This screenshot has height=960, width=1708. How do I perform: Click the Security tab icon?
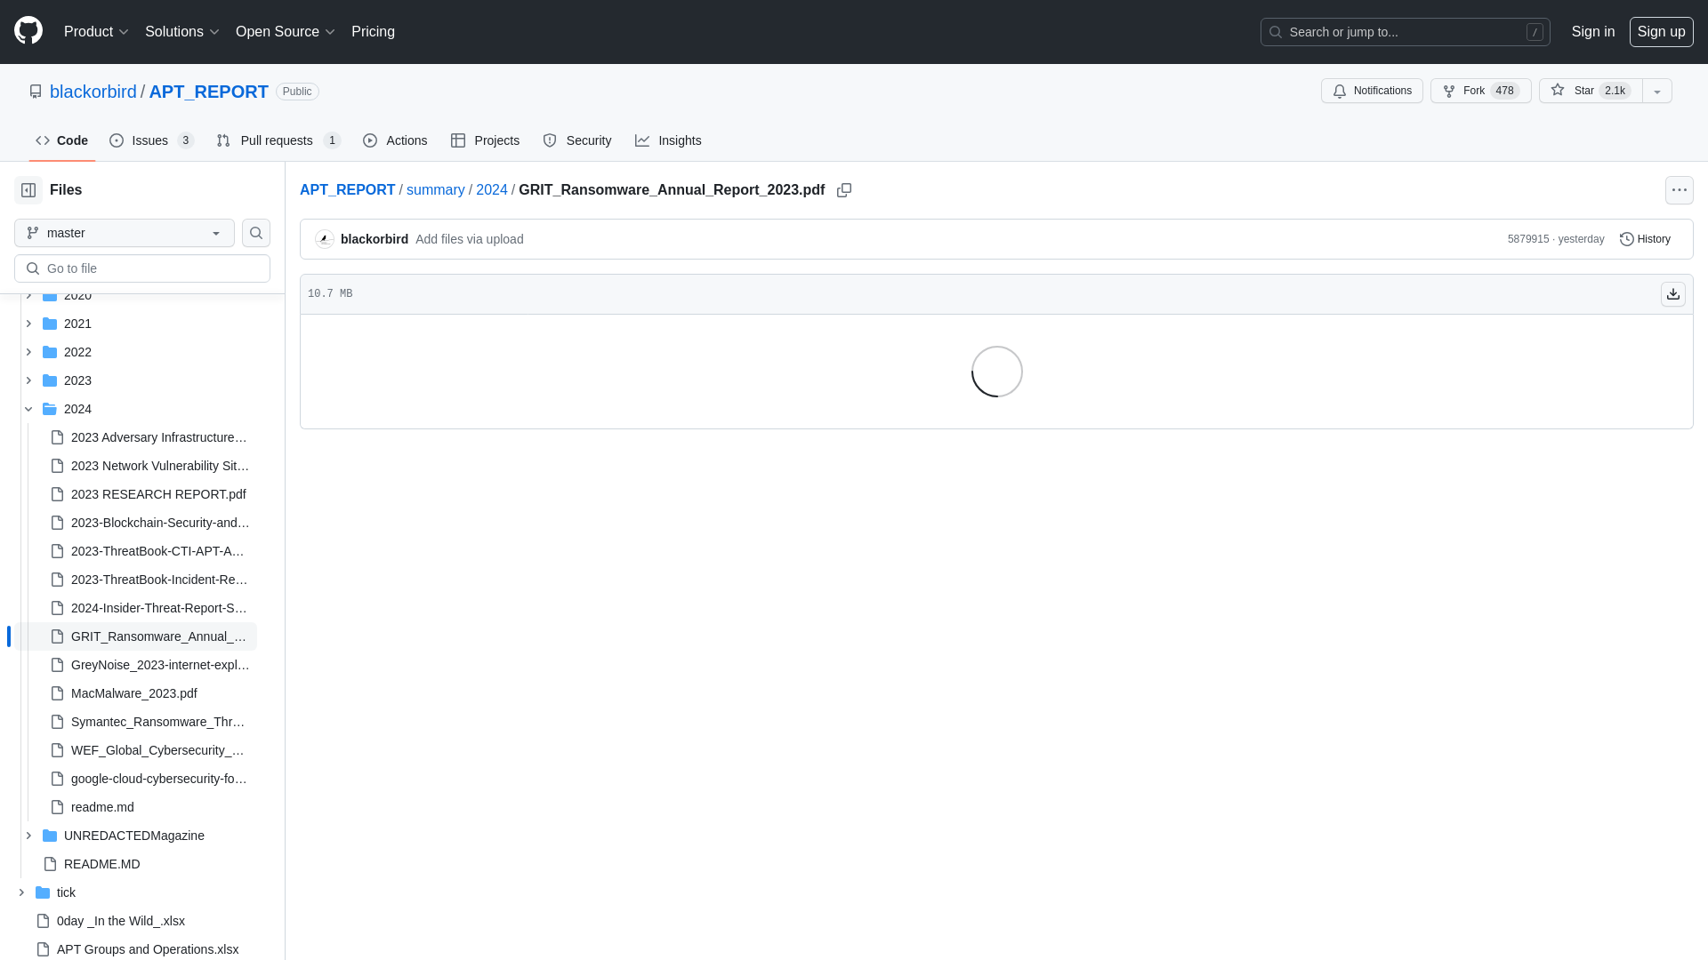point(550,140)
